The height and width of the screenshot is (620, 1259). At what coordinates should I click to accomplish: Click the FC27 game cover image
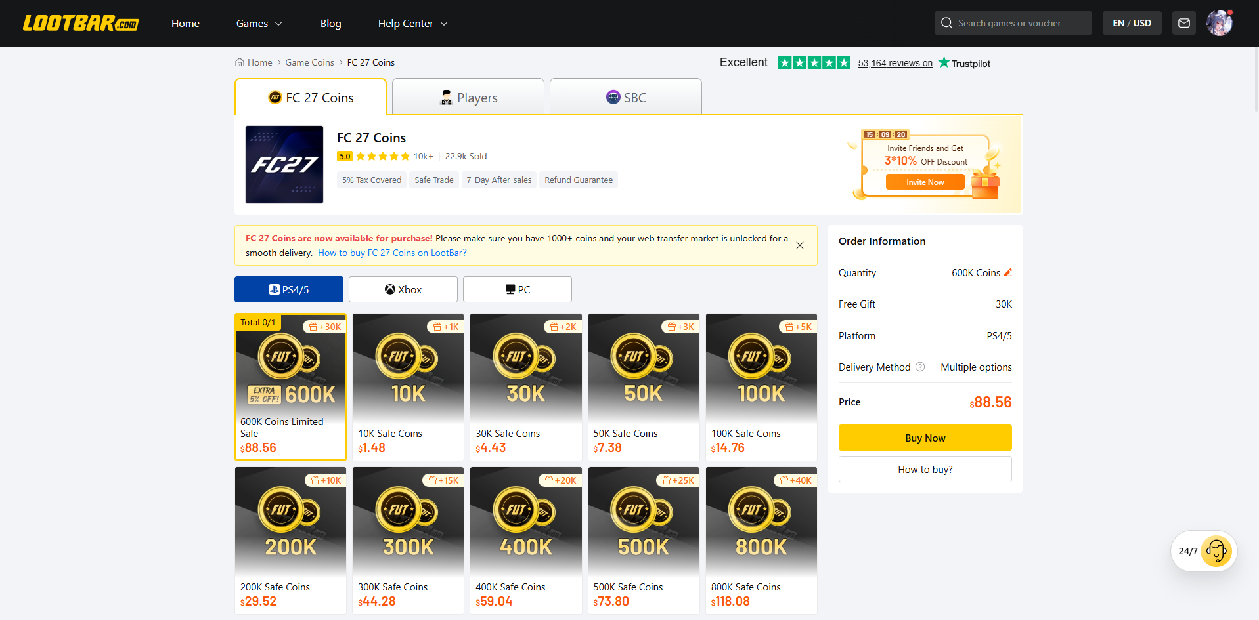[x=284, y=165]
